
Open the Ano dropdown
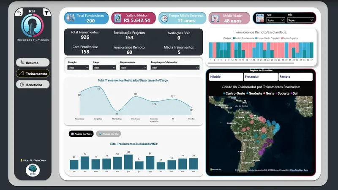click(276, 20)
